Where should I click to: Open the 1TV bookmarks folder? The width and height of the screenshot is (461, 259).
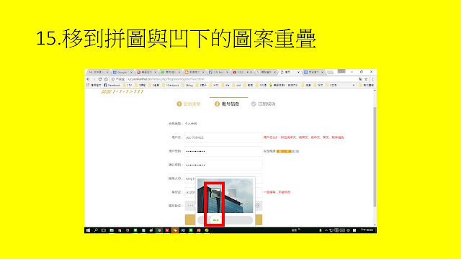[x=127, y=85]
